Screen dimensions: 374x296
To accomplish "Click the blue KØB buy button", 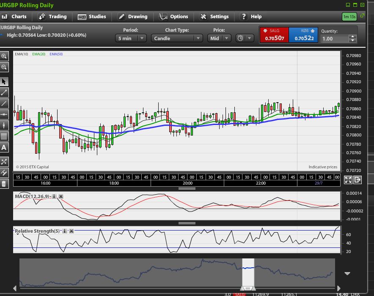I will point(303,35).
